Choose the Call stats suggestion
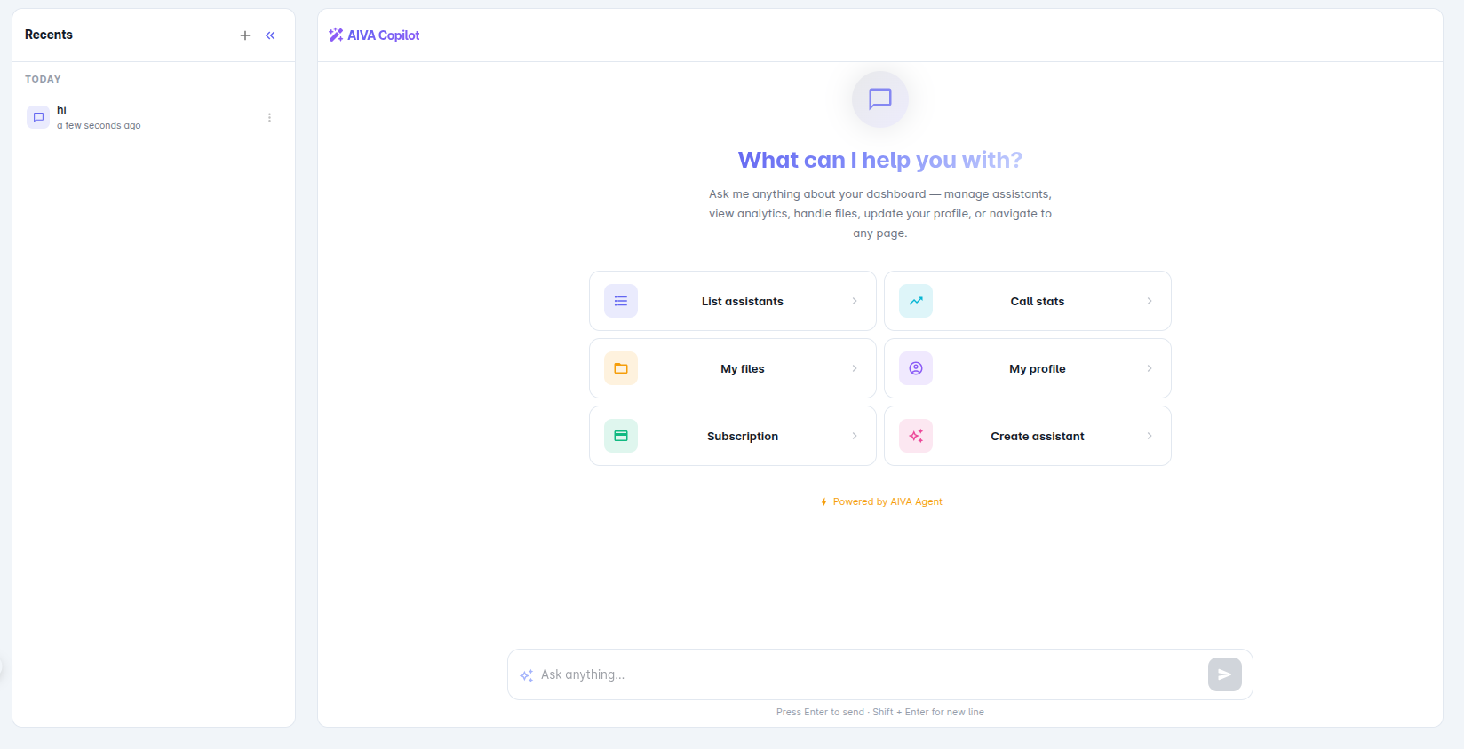This screenshot has height=749, width=1464. (1028, 301)
